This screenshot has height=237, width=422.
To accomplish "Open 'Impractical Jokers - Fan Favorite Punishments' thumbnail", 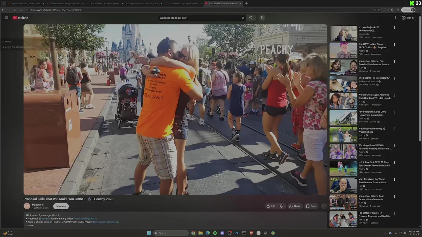I will [x=343, y=67].
